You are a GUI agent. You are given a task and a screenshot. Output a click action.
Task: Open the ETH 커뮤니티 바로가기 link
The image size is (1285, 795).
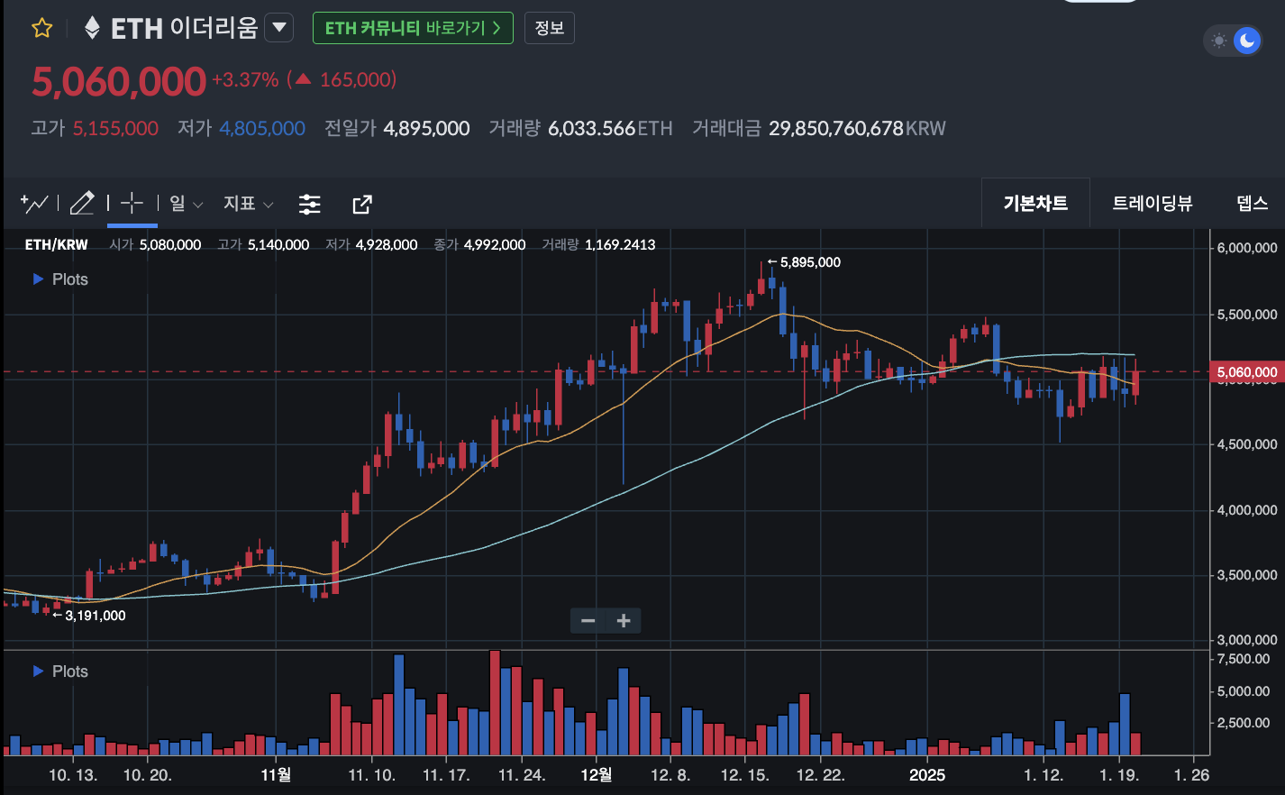[413, 28]
